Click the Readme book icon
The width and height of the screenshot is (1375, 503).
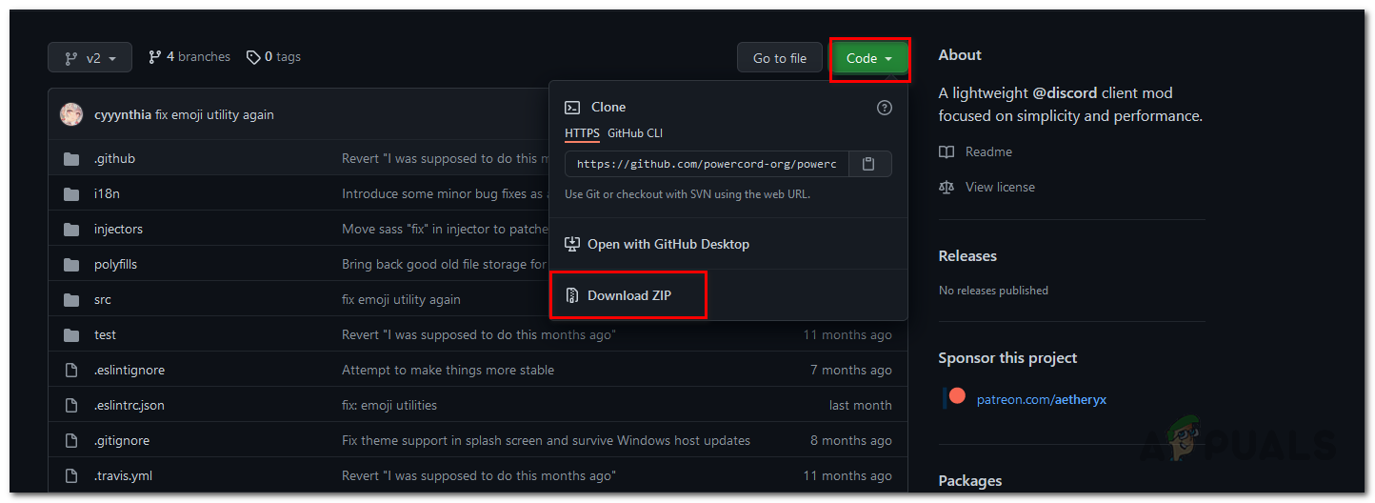pyautogui.click(x=947, y=151)
